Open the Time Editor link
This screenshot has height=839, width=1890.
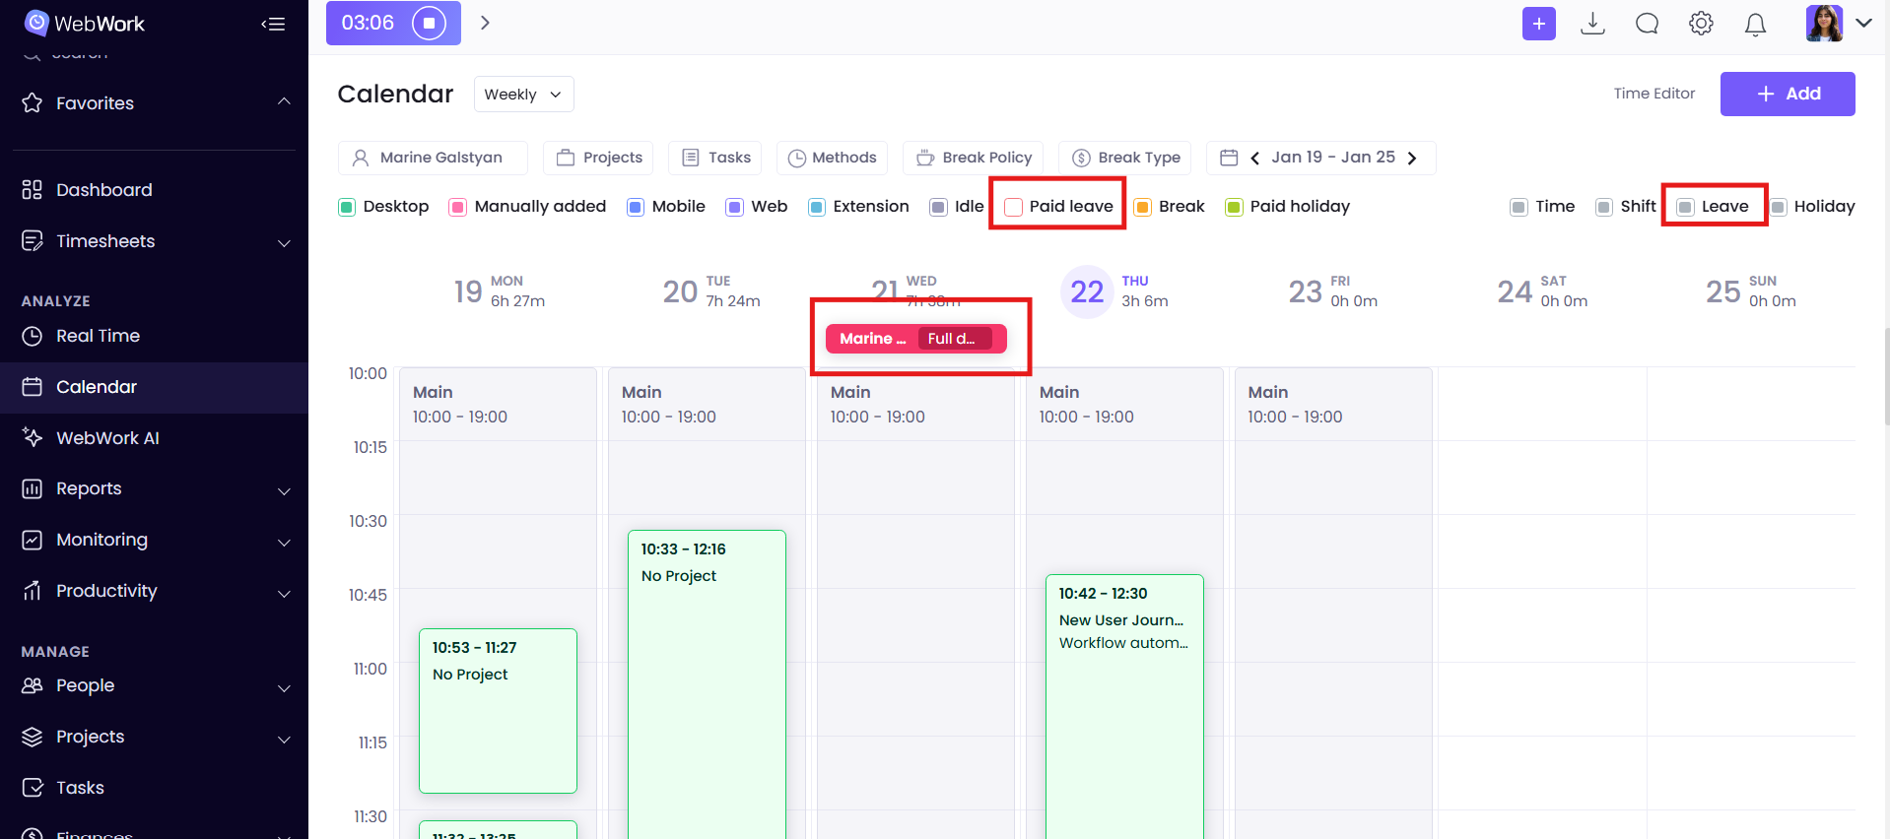tap(1654, 94)
